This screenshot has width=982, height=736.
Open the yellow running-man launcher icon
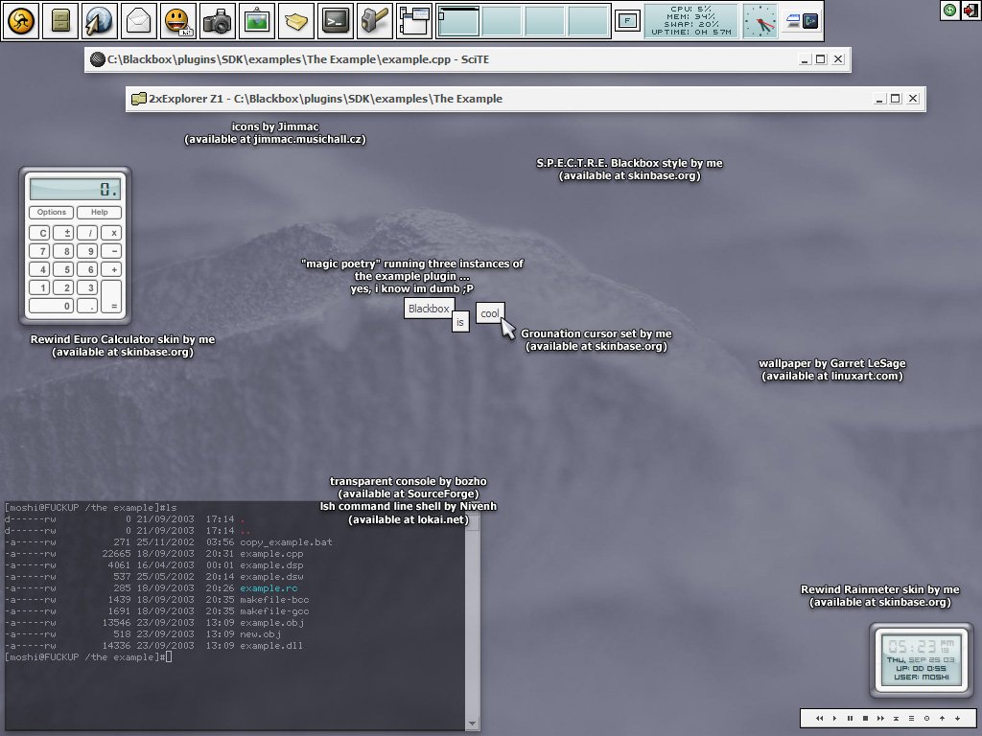pyautogui.click(x=21, y=21)
